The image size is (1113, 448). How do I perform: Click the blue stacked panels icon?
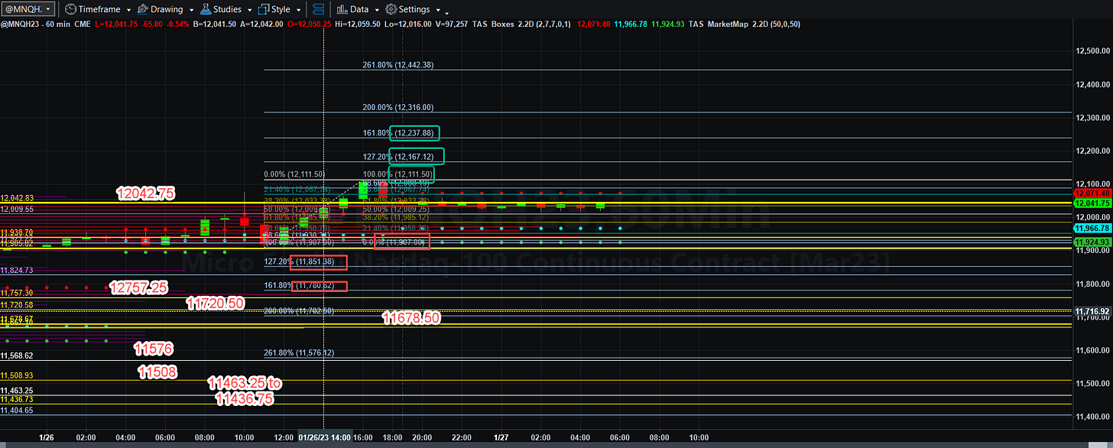pyautogui.click(x=320, y=9)
